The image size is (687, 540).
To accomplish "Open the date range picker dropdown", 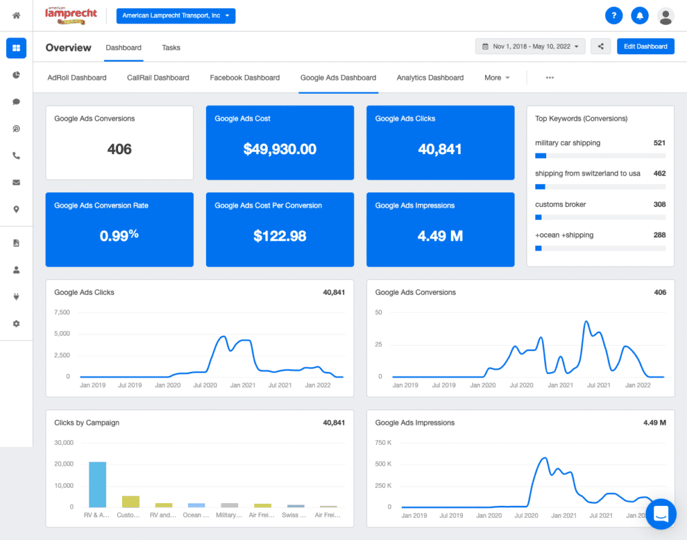I will pos(530,46).
